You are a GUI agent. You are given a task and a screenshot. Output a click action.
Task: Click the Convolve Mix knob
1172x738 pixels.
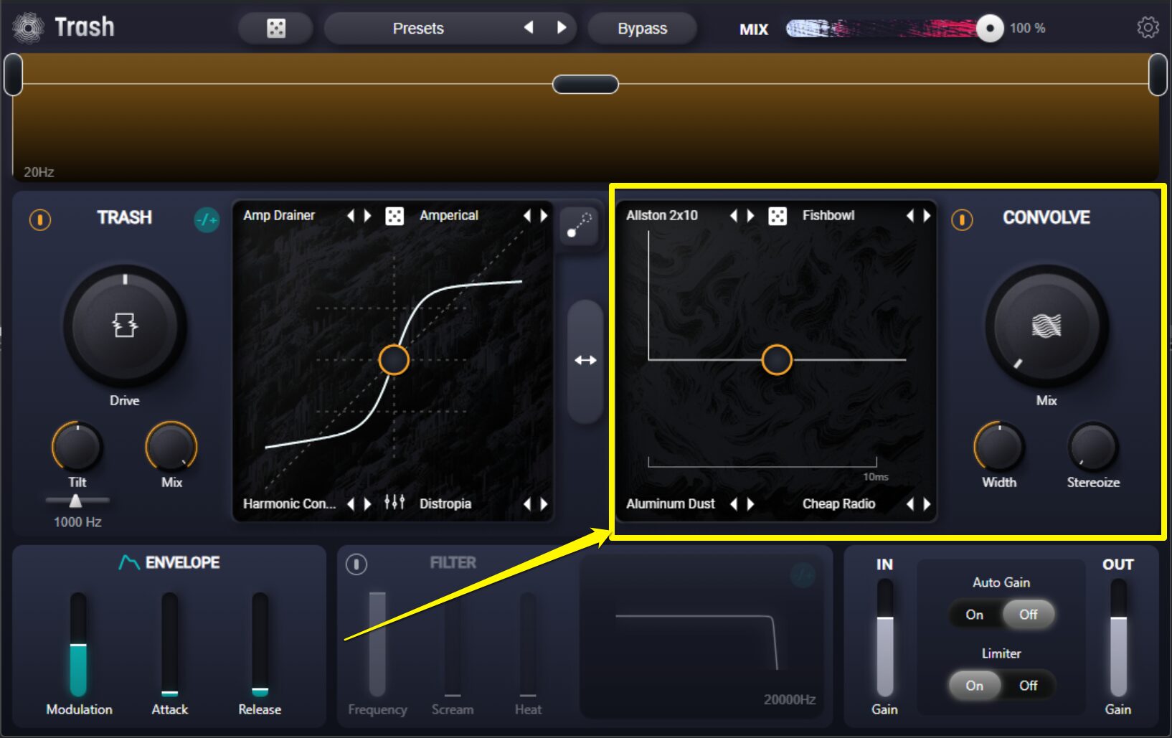(1046, 326)
